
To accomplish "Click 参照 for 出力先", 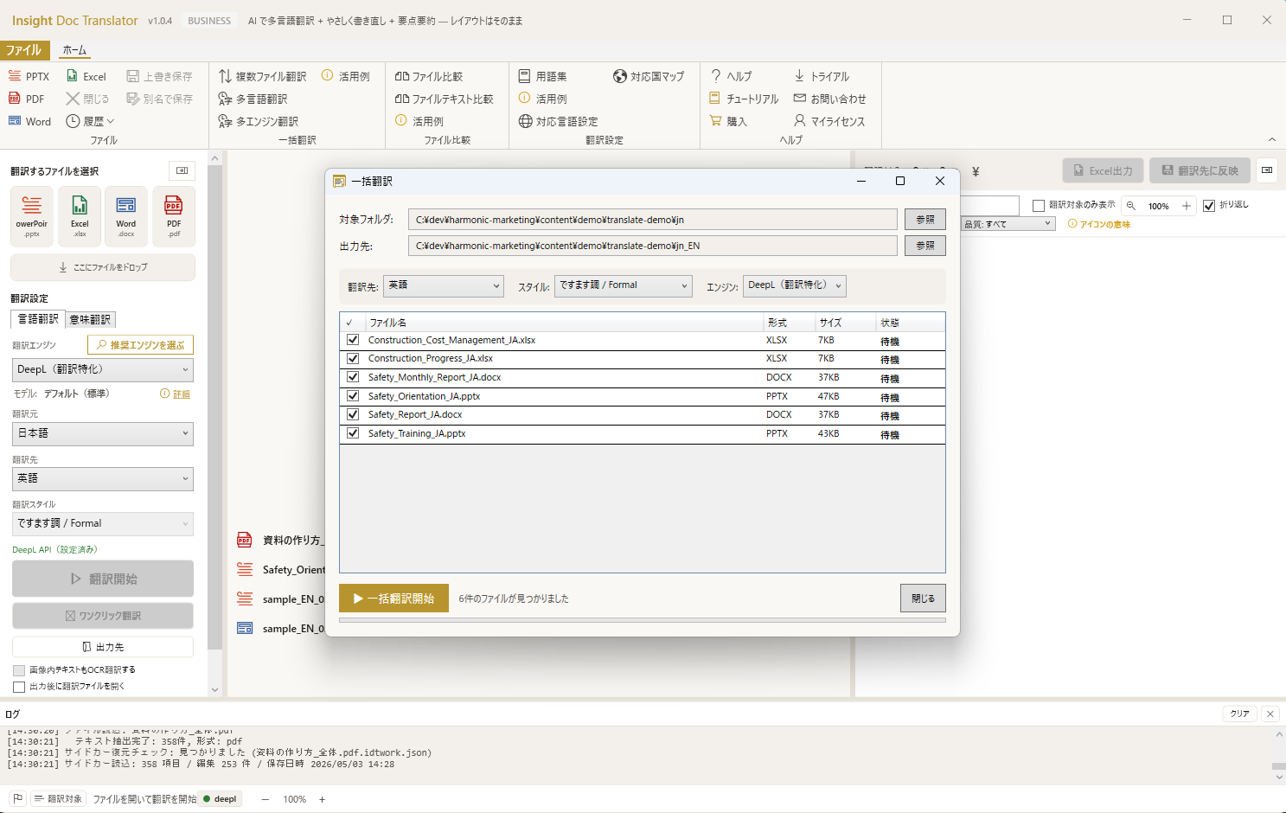I will click(925, 246).
